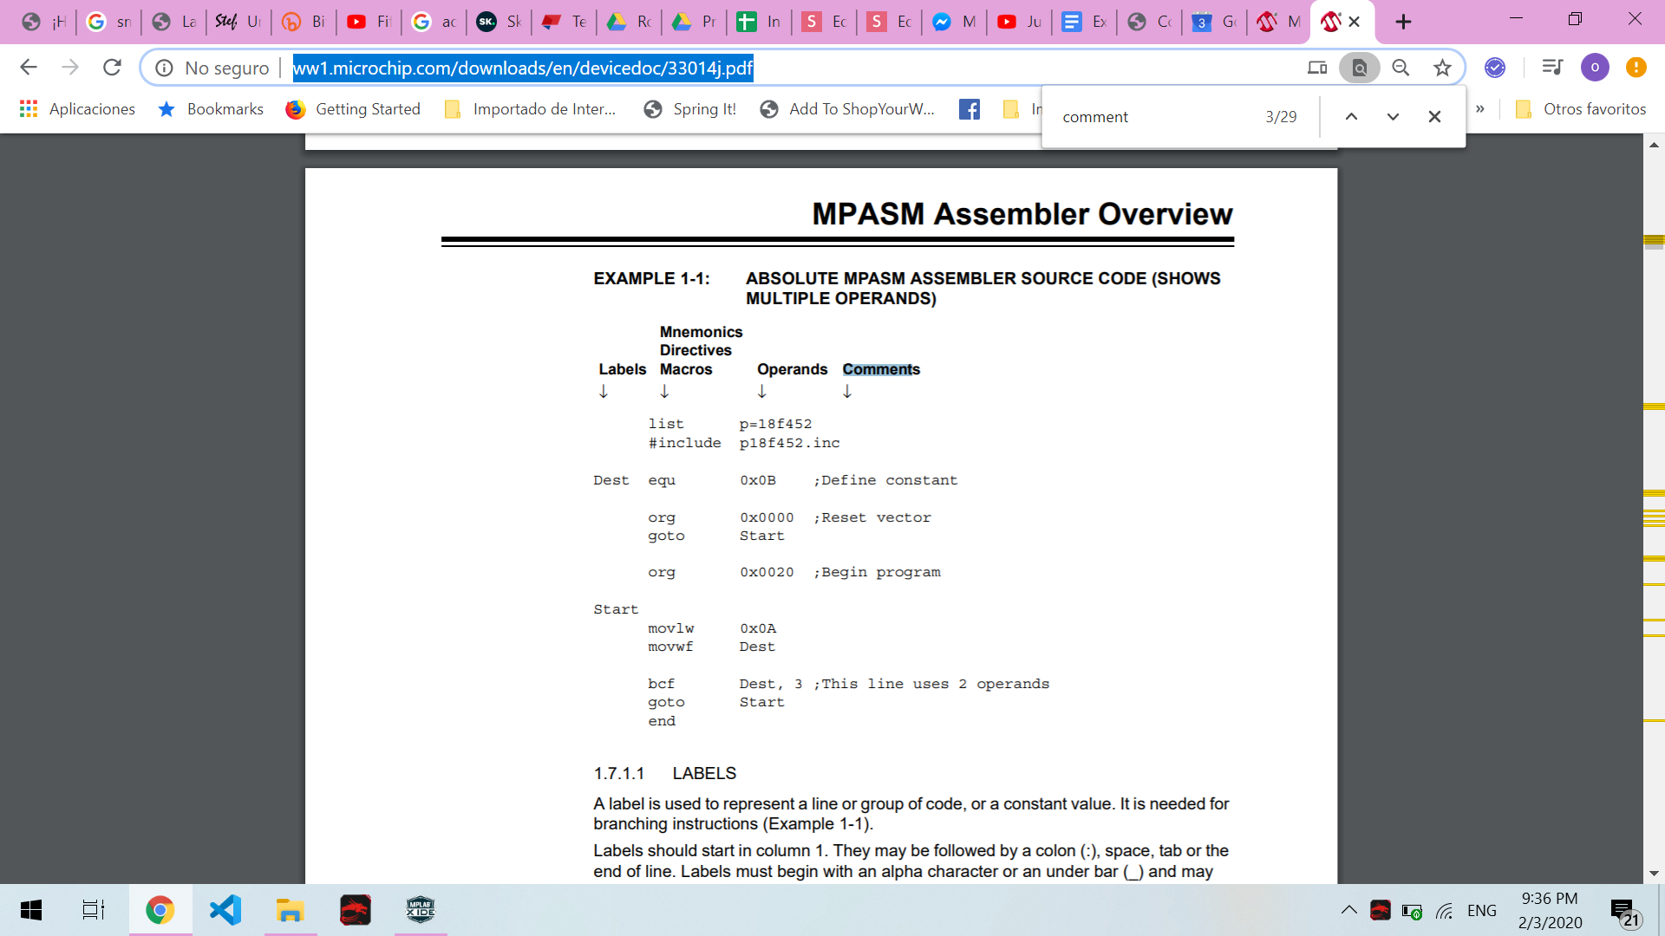
Task: Click the bookmark star icon in address bar
Action: (1442, 68)
